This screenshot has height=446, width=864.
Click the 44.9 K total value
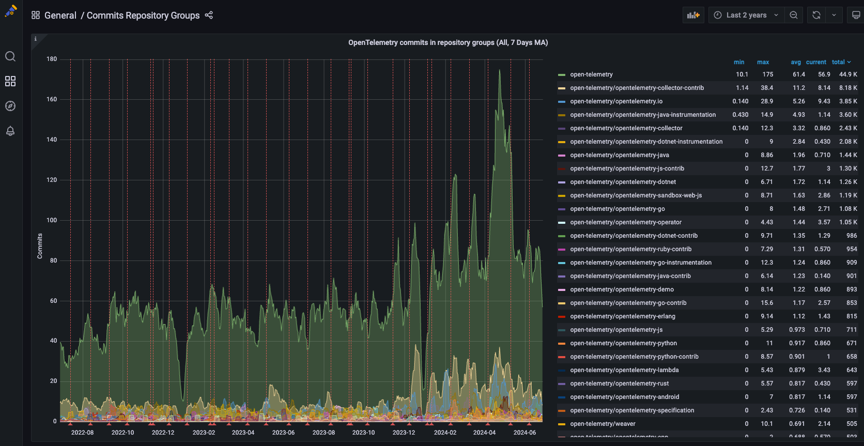point(848,74)
